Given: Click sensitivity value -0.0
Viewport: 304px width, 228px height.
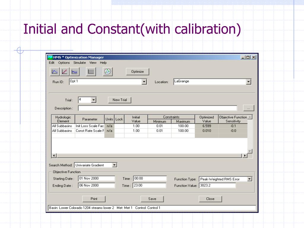Looking at the screenshot, I should tap(233, 131).
